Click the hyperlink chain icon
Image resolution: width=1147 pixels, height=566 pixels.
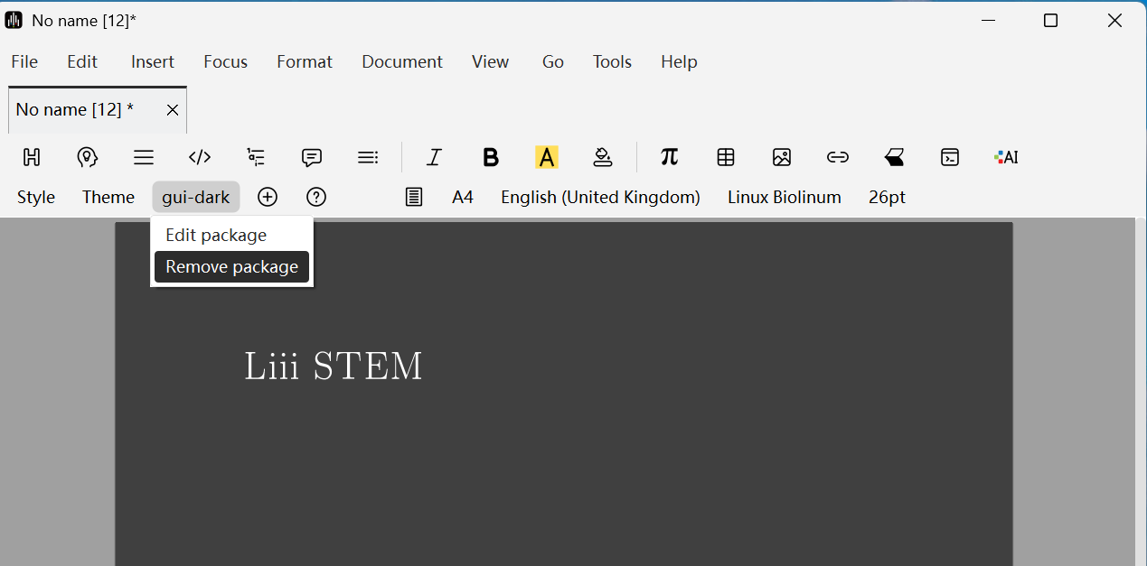[x=838, y=157]
